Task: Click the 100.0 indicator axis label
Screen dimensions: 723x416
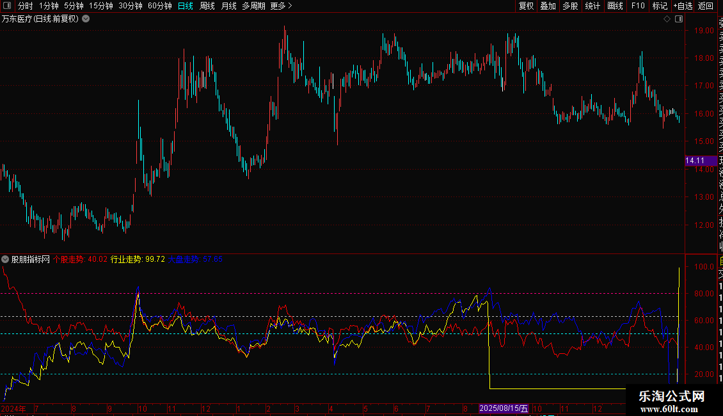Action: [x=704, y=267]
